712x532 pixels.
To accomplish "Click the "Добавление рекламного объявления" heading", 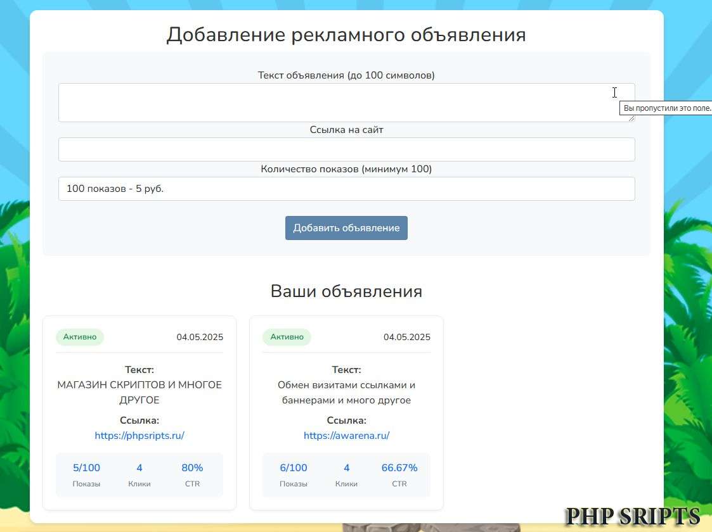I will [x=346, y=34].
